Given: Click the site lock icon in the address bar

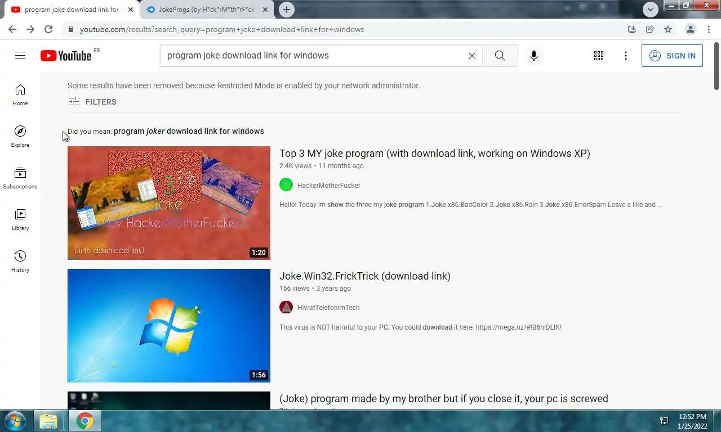Looking at the screenshot, I should point(70,29).
